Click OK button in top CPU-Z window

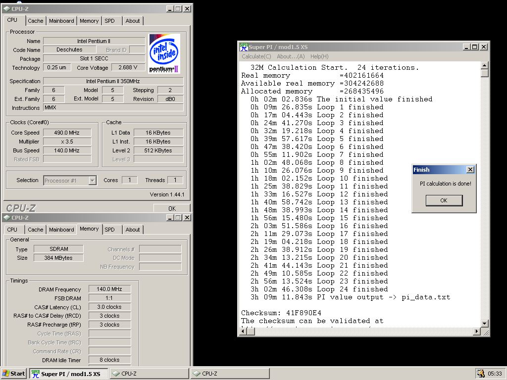[x=172, y=208]
